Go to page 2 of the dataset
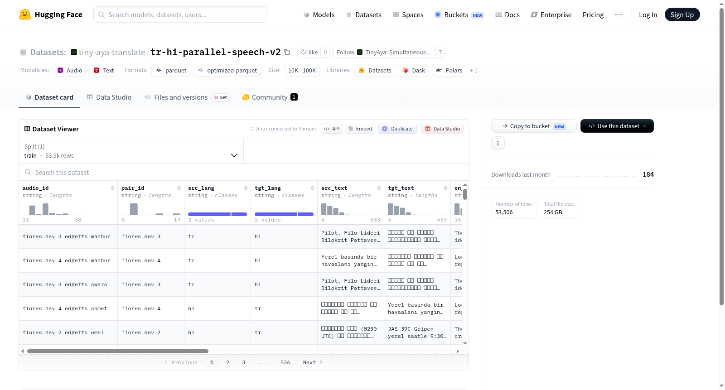 (x=227, y=362)
